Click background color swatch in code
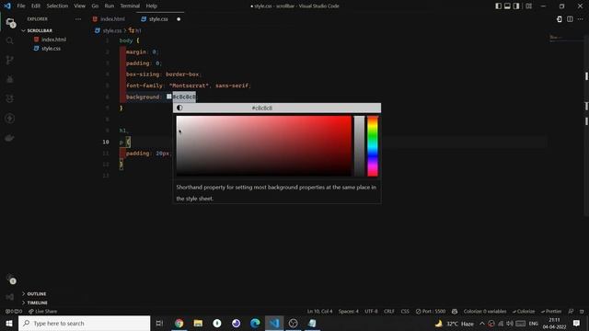Image resolution: width=589 pixels, height=331 pixels. click(169, 97)
